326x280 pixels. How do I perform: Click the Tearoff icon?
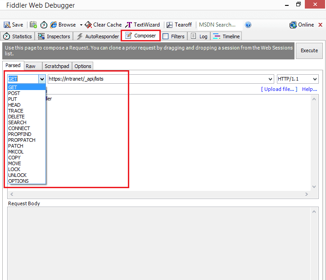point(170,25)
